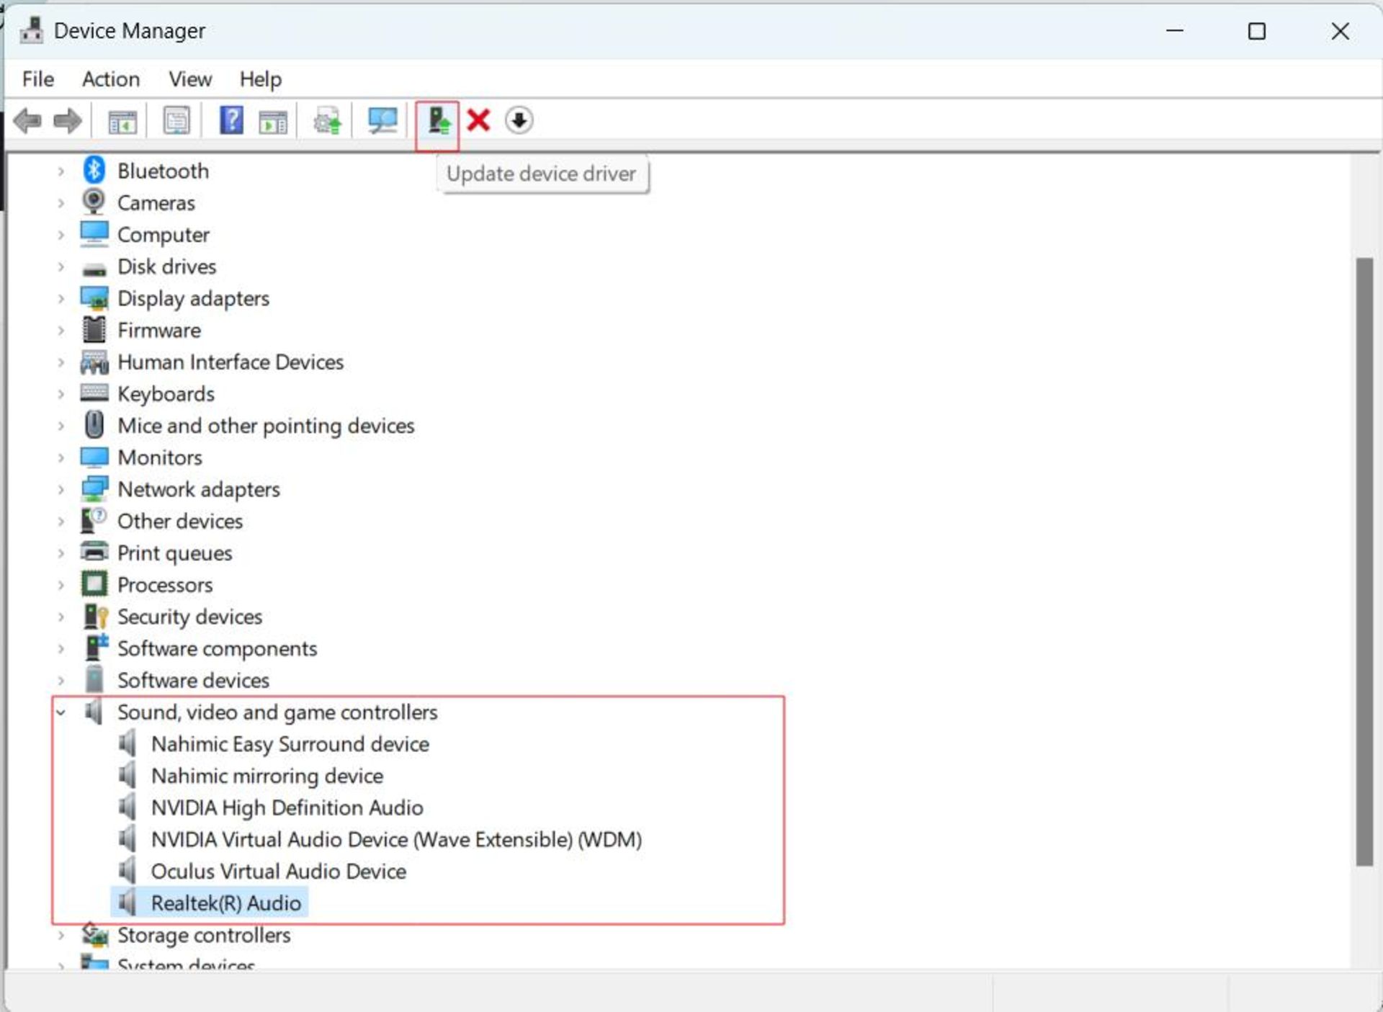This screenshot has width=1383, height=1012.
Task: Expand the Computer category
Action: (61, 235)
